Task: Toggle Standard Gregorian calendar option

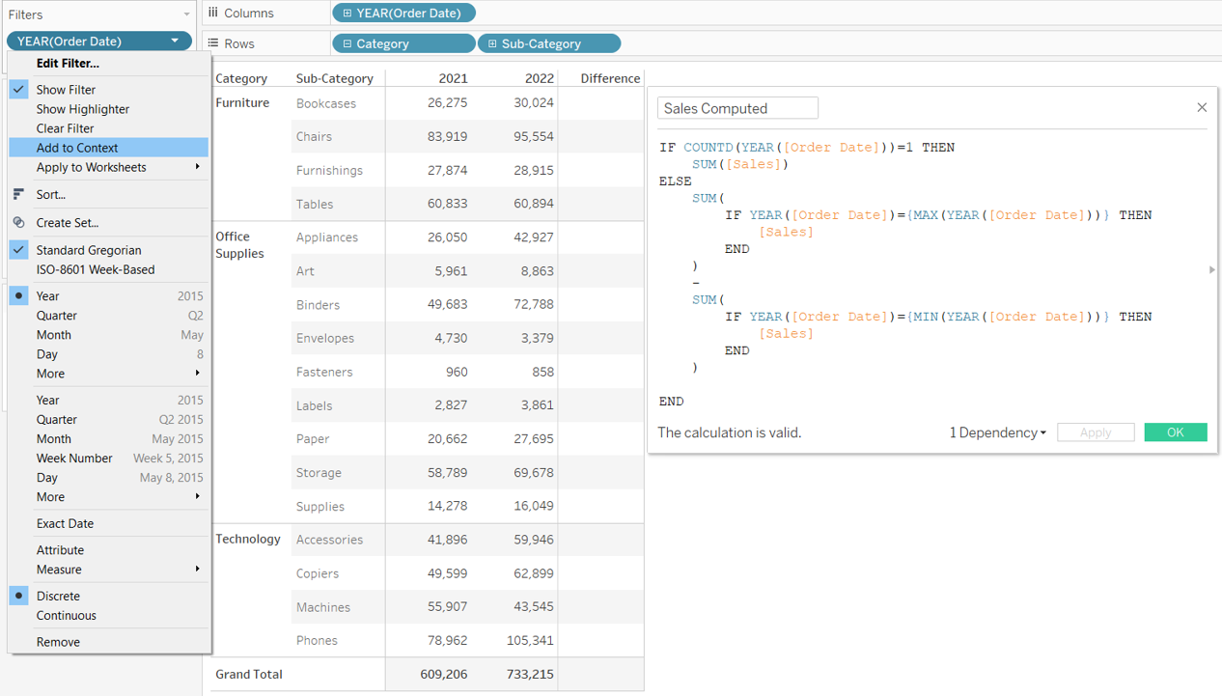Action: click(x=88, y=250)
